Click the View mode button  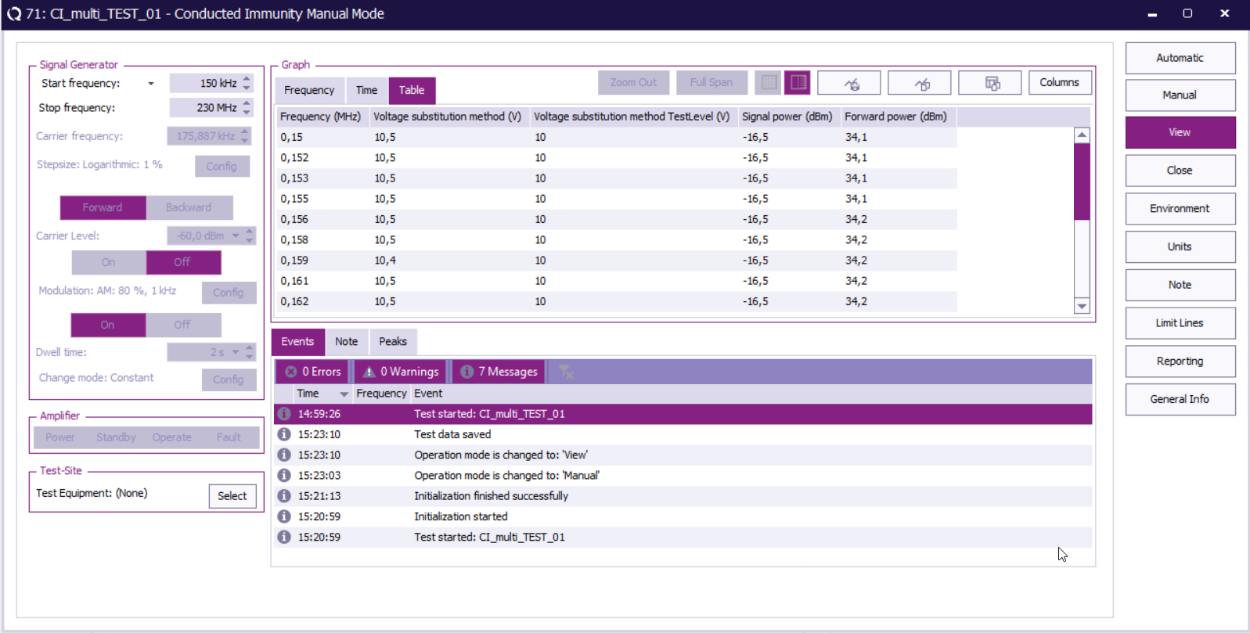pos(1180,132)
